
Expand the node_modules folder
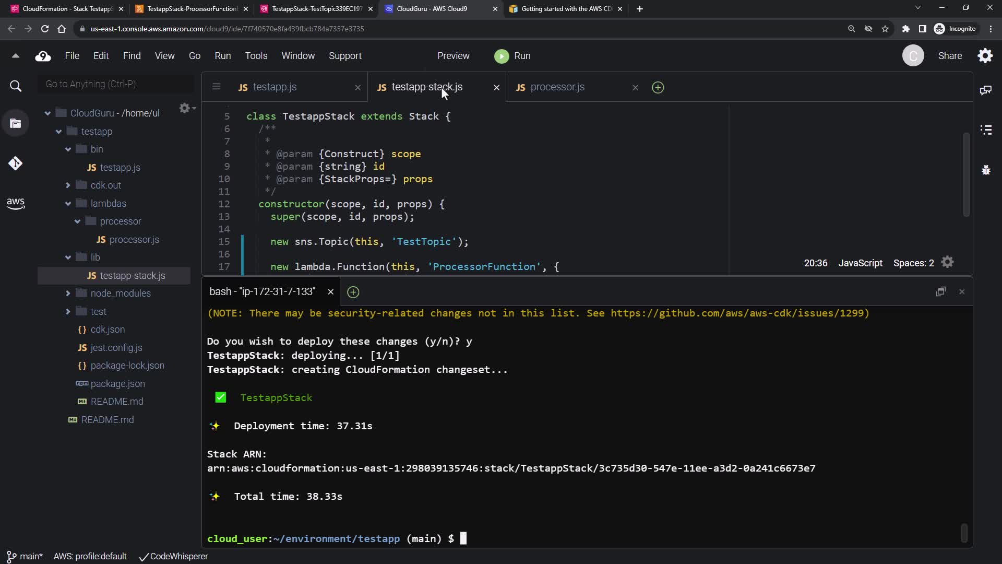68,293
